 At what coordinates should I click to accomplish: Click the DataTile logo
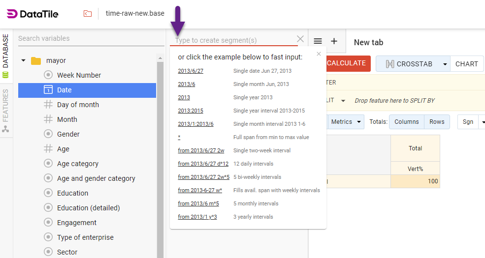tap(32, 14)
